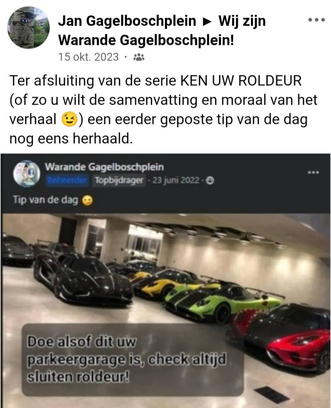
Task: Click the winking emoji in the post text
Action: point(70,120)
